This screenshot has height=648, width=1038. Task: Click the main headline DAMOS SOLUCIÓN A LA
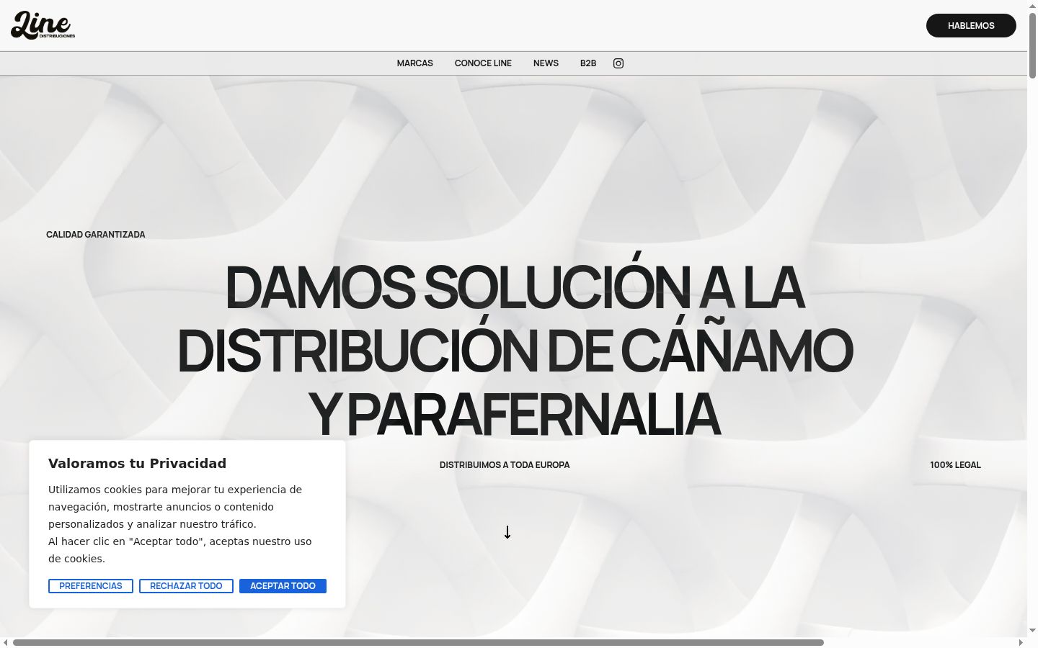pos(515,287)
